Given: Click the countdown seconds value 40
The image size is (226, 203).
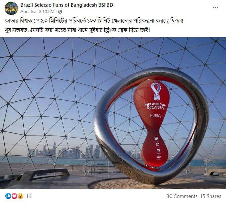Looking at the screenshot, I should pos(159,157).
